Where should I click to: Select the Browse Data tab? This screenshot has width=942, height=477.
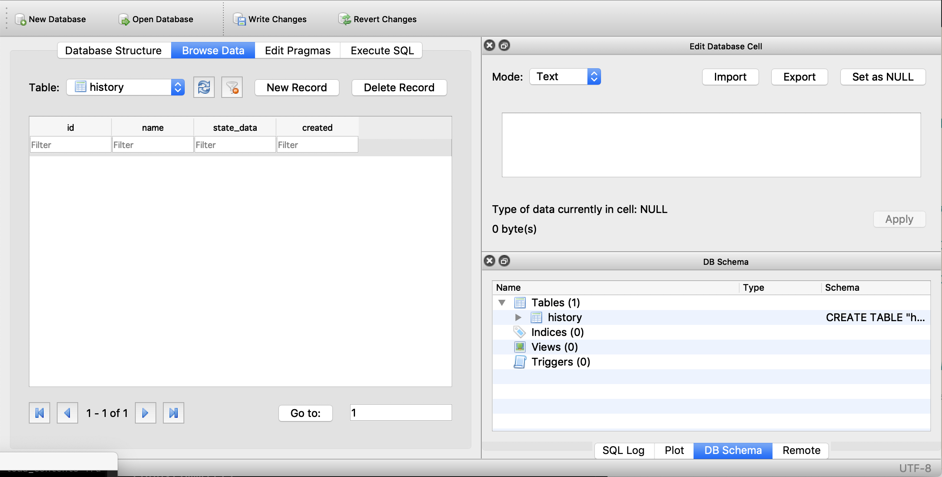point(213,51)
